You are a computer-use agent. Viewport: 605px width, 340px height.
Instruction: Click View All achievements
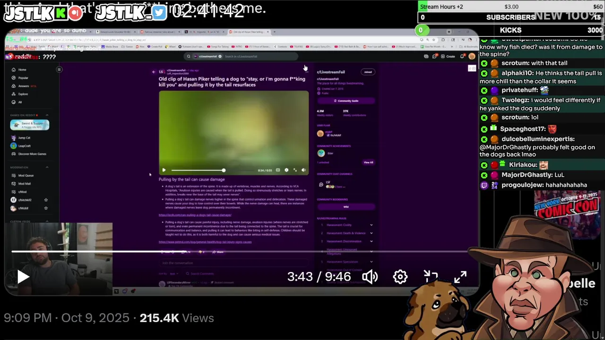tap(368, 162)
